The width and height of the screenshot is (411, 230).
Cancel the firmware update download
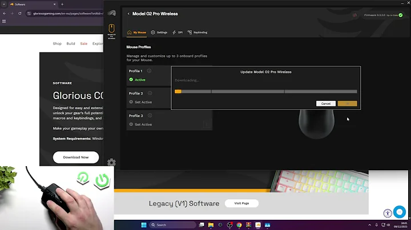[x=326, y=104]
